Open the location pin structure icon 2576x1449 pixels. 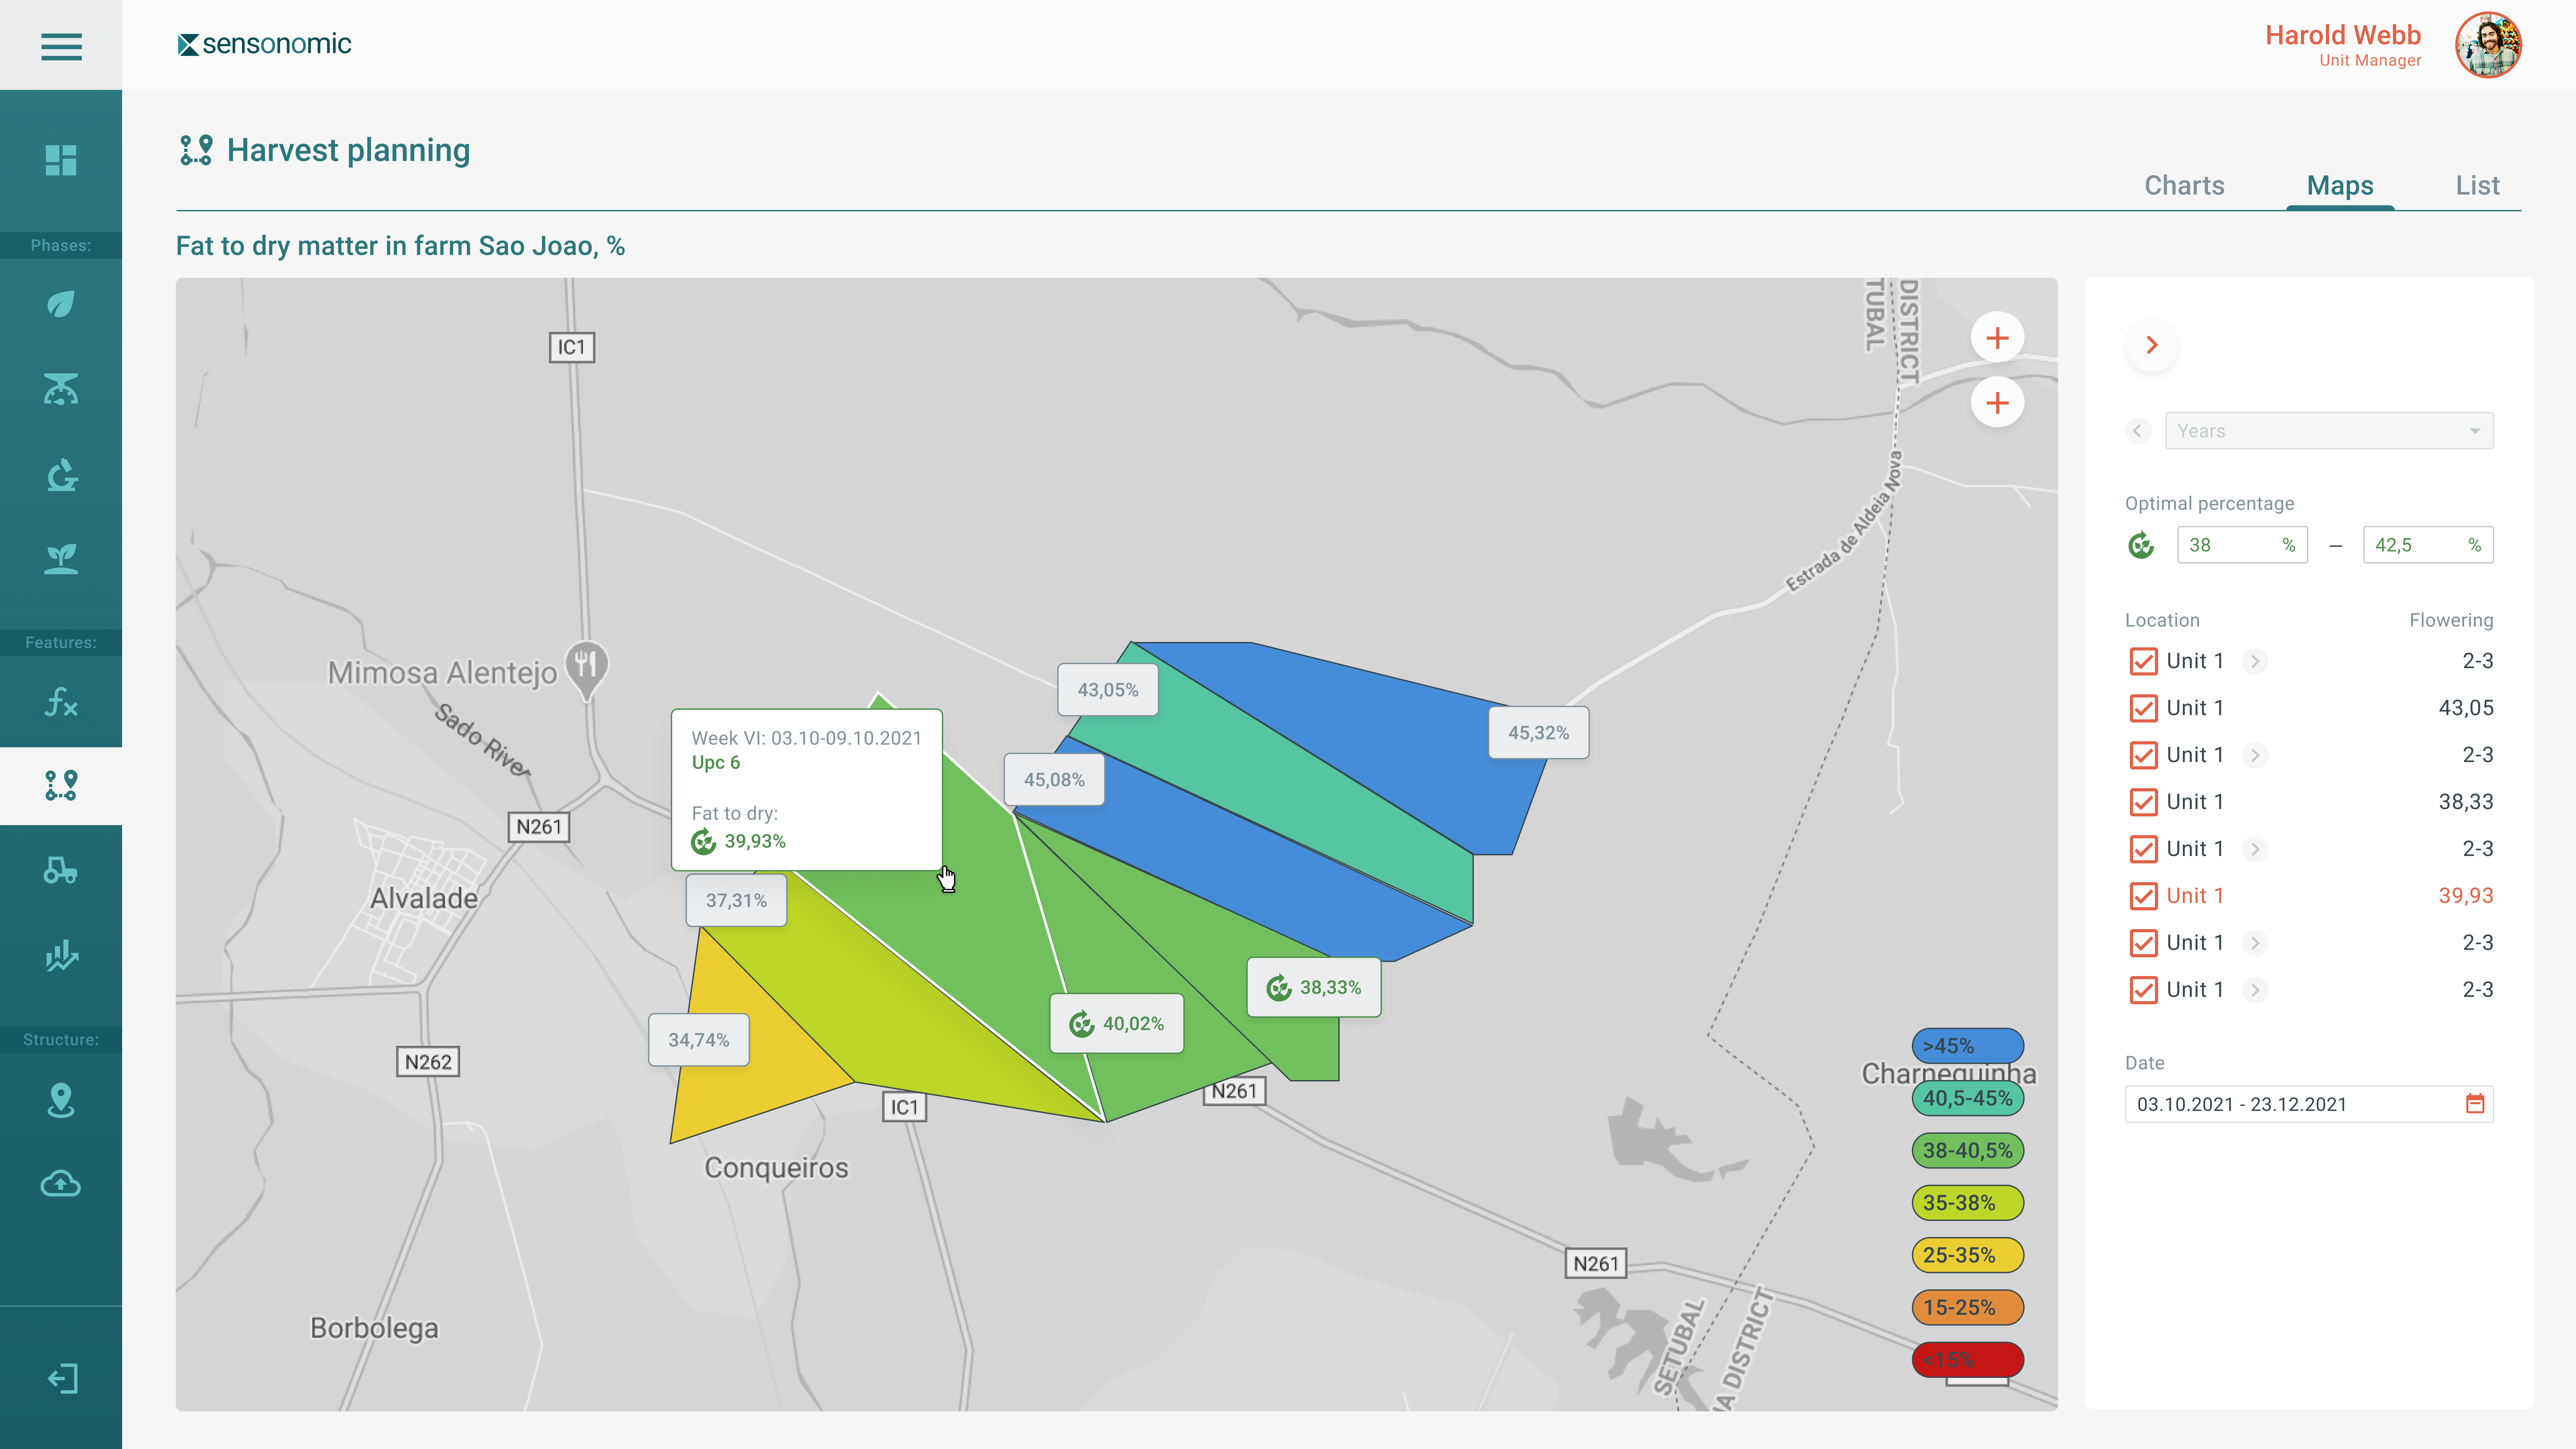point(61,1100)
